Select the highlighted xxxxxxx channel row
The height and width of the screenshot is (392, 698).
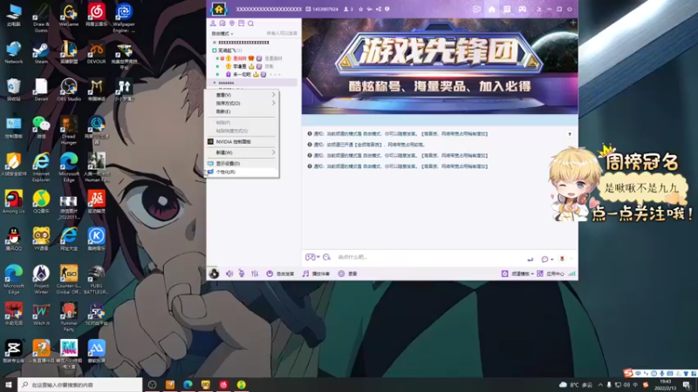click(253, 83)
